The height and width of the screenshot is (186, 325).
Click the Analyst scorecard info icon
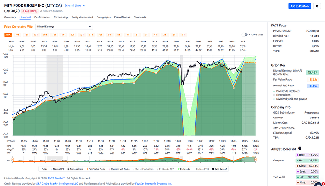[300, 148]
